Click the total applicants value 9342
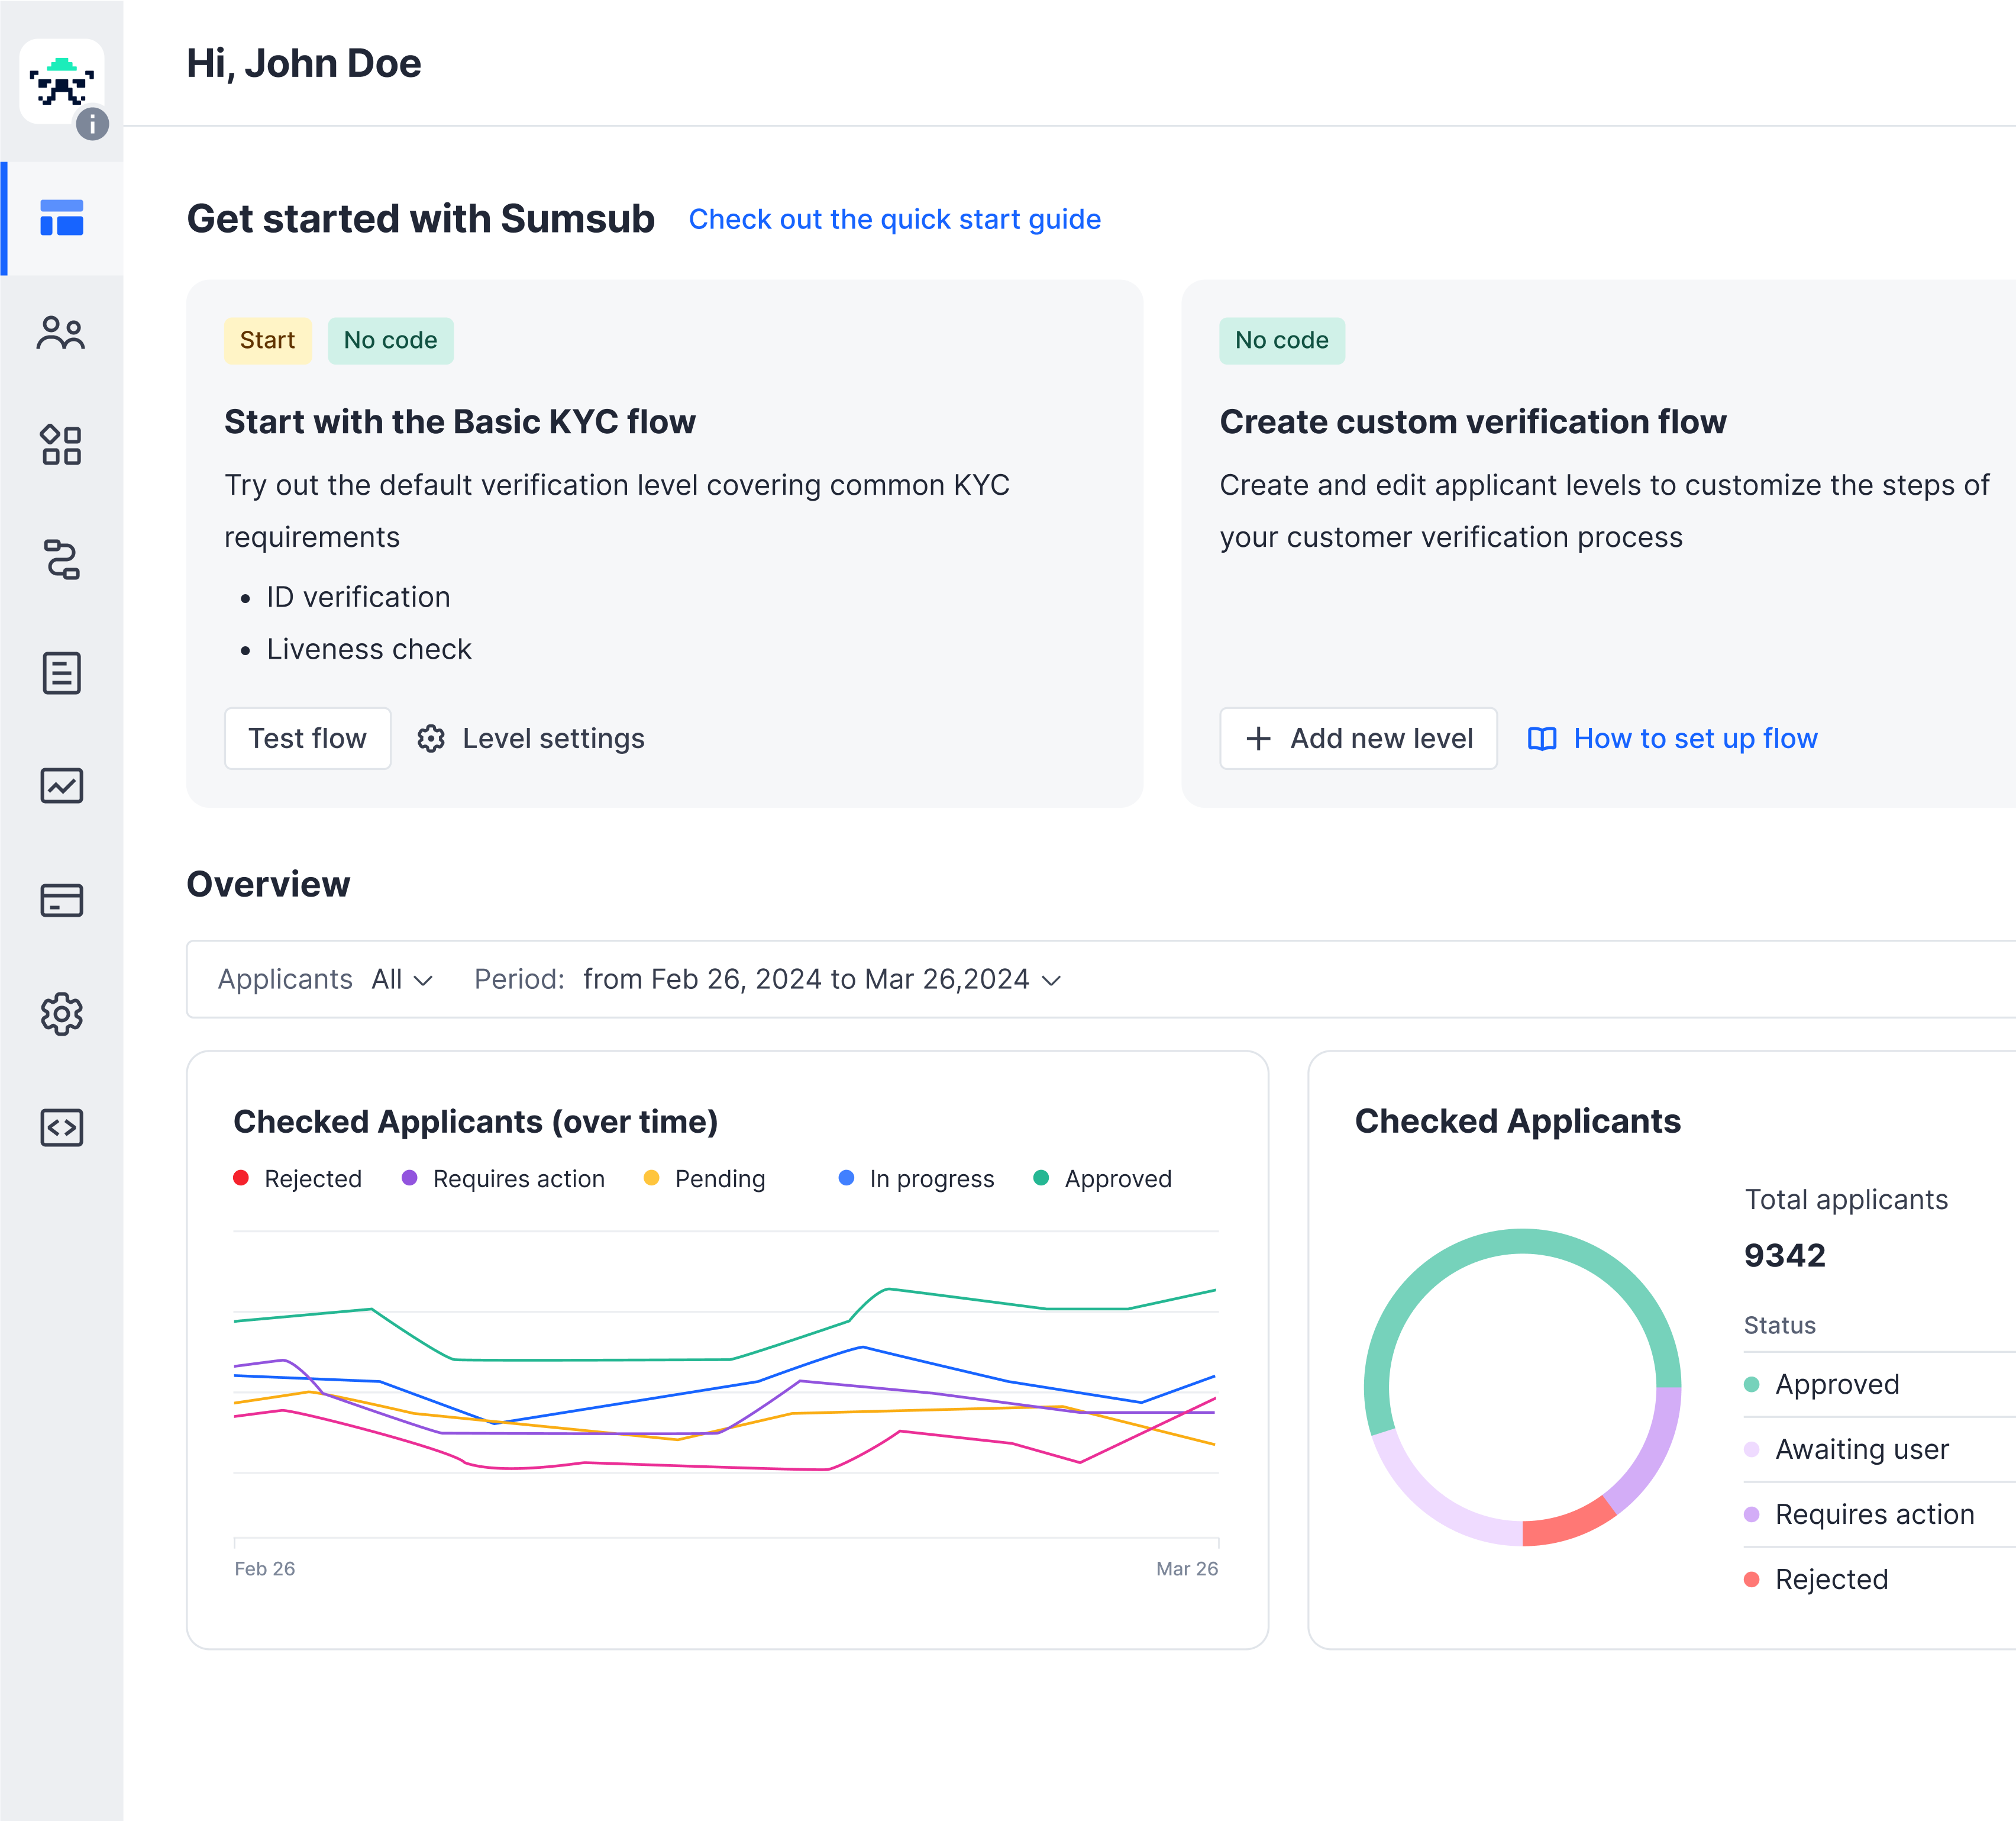 point(1785,1256)
